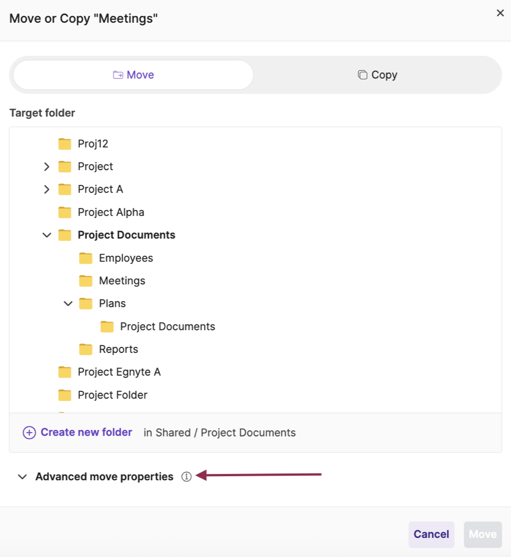This screenshot has height=557, width=511.
Task: Click the nested Project Documents folder icon
Action: coord(107,326)
